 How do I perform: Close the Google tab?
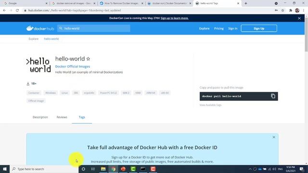46,3
